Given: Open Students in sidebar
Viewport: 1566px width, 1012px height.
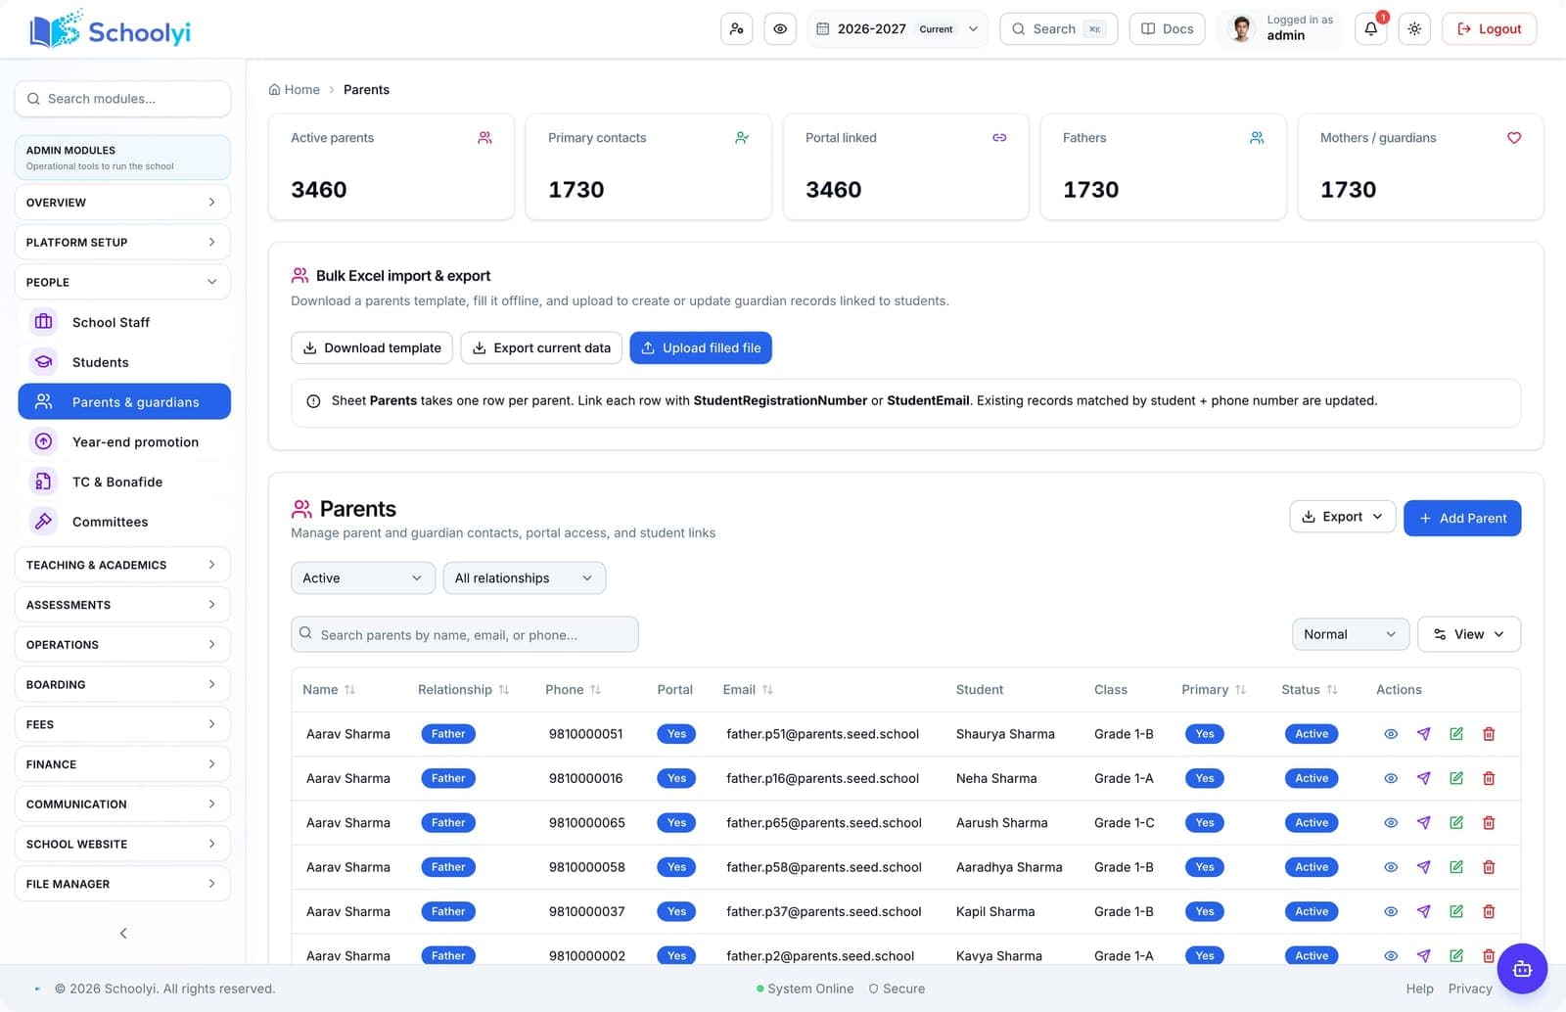Looking at the screenshot, I should tap(124, 362).
